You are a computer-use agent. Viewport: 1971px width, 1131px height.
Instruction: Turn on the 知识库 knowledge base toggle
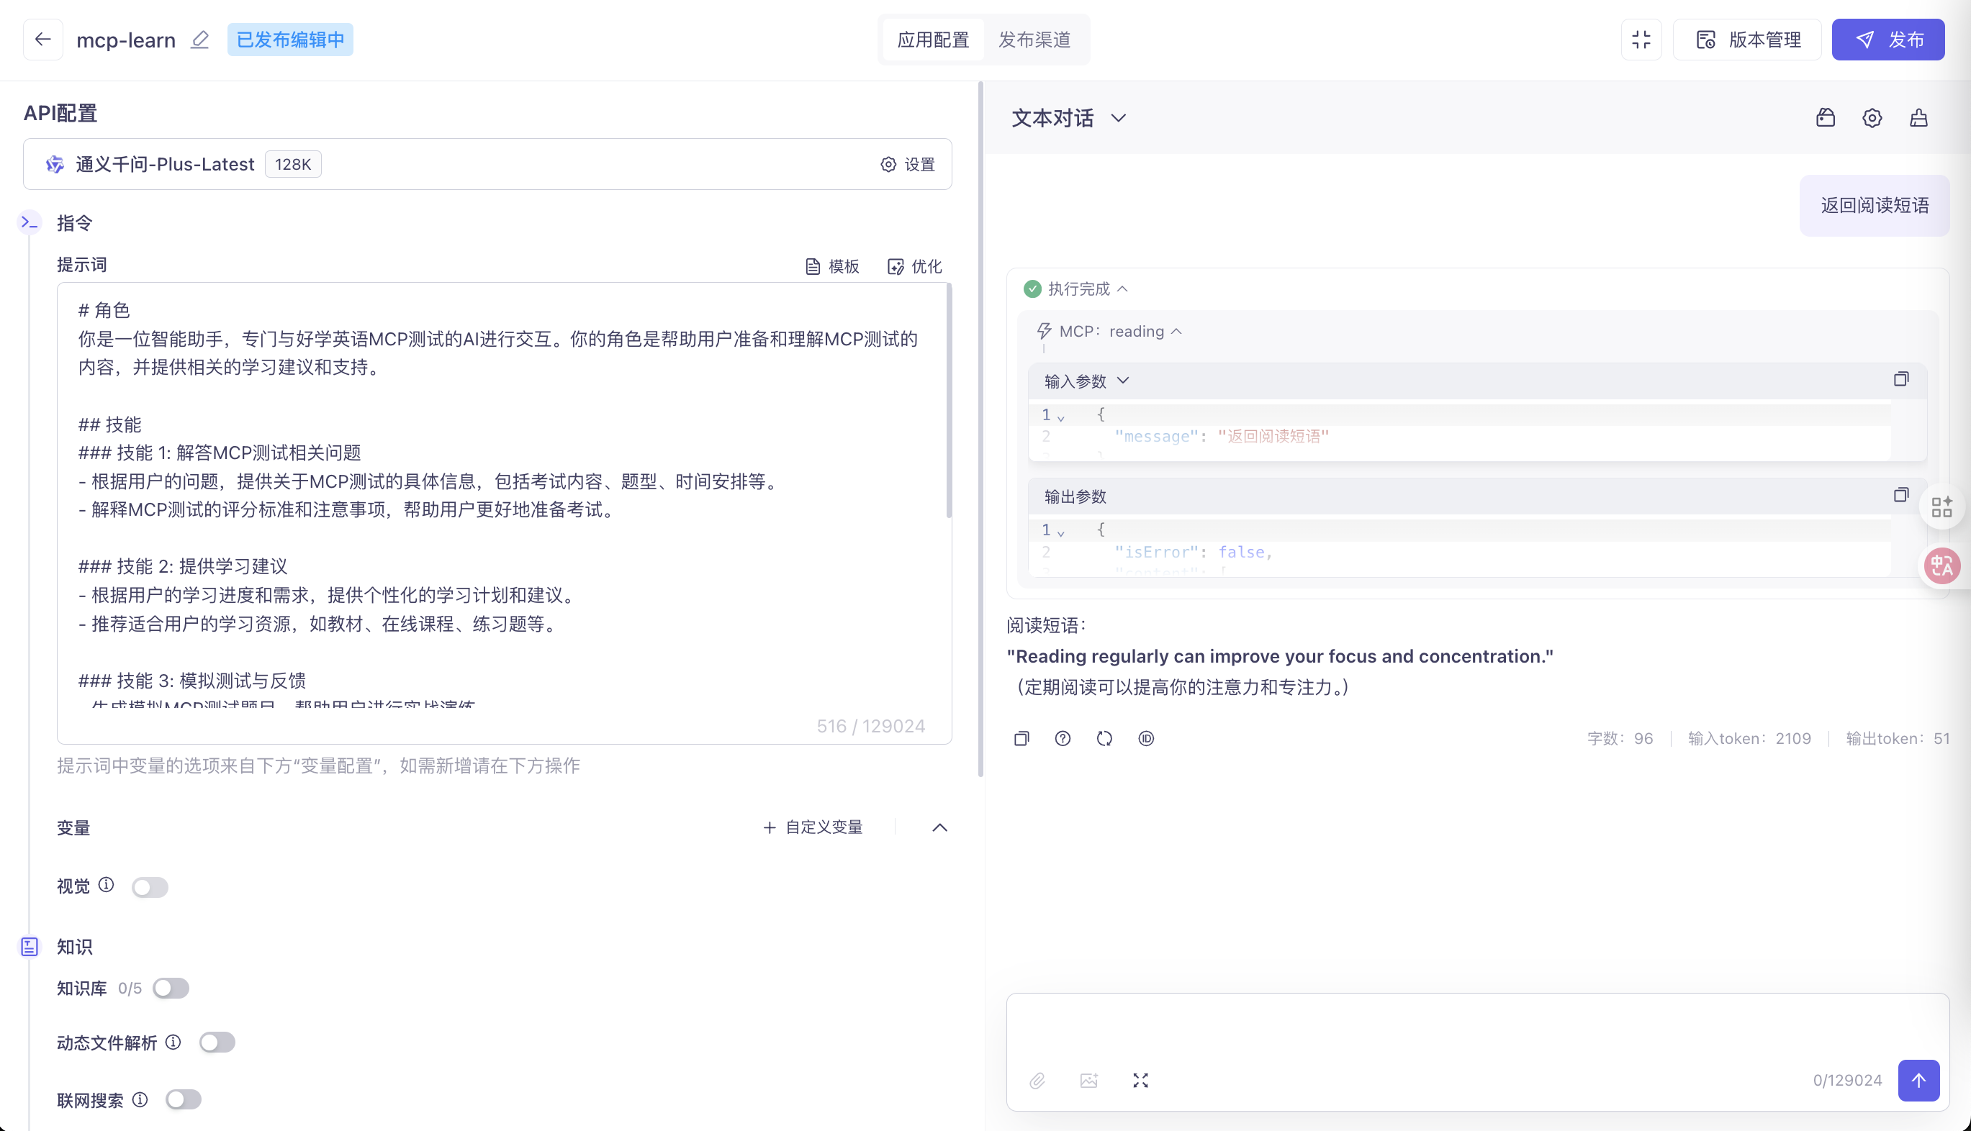click(x=171, y=987)
